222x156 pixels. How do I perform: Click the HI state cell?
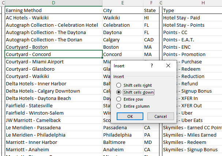point(151,18)
